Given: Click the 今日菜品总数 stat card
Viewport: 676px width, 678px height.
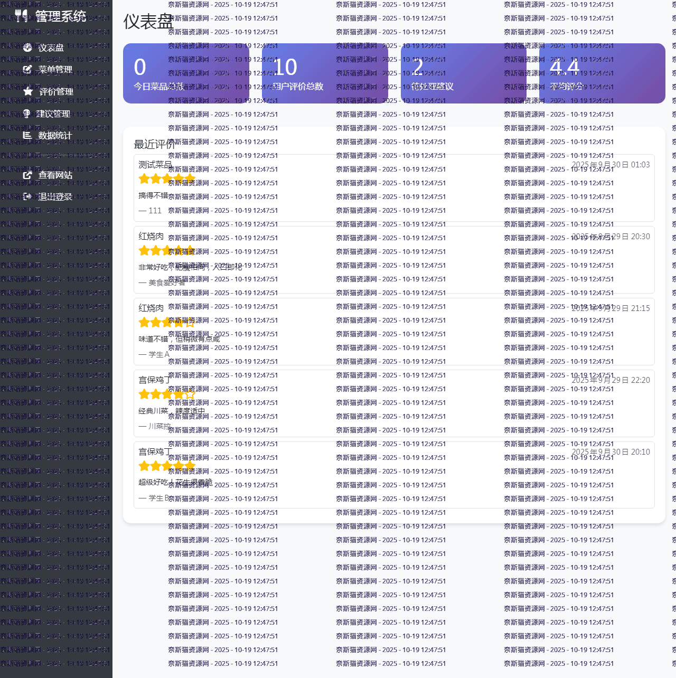Looking at the screenshot, I should (186, 73).
